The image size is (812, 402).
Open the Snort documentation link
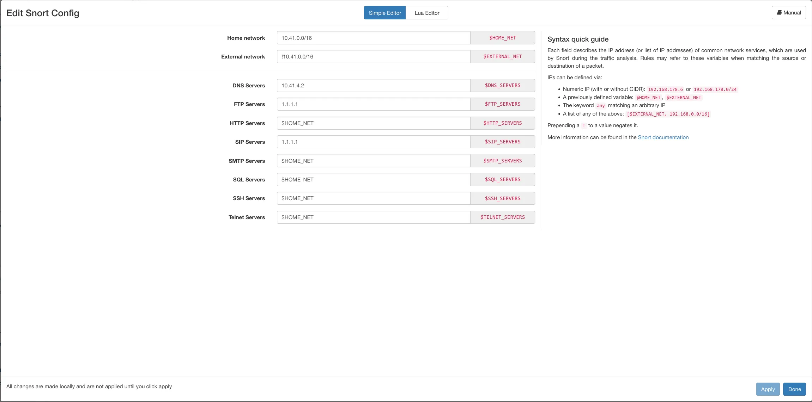pos(663,137)
